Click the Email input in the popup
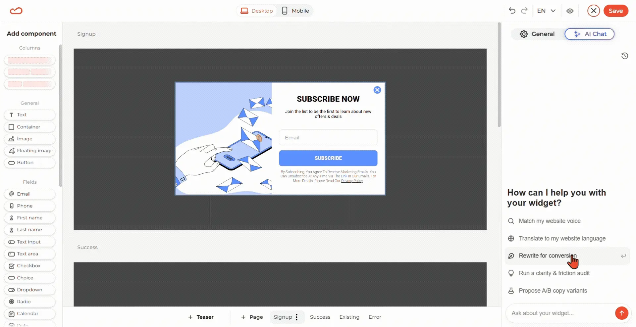636x327 pixels. [x=328, y=137]
